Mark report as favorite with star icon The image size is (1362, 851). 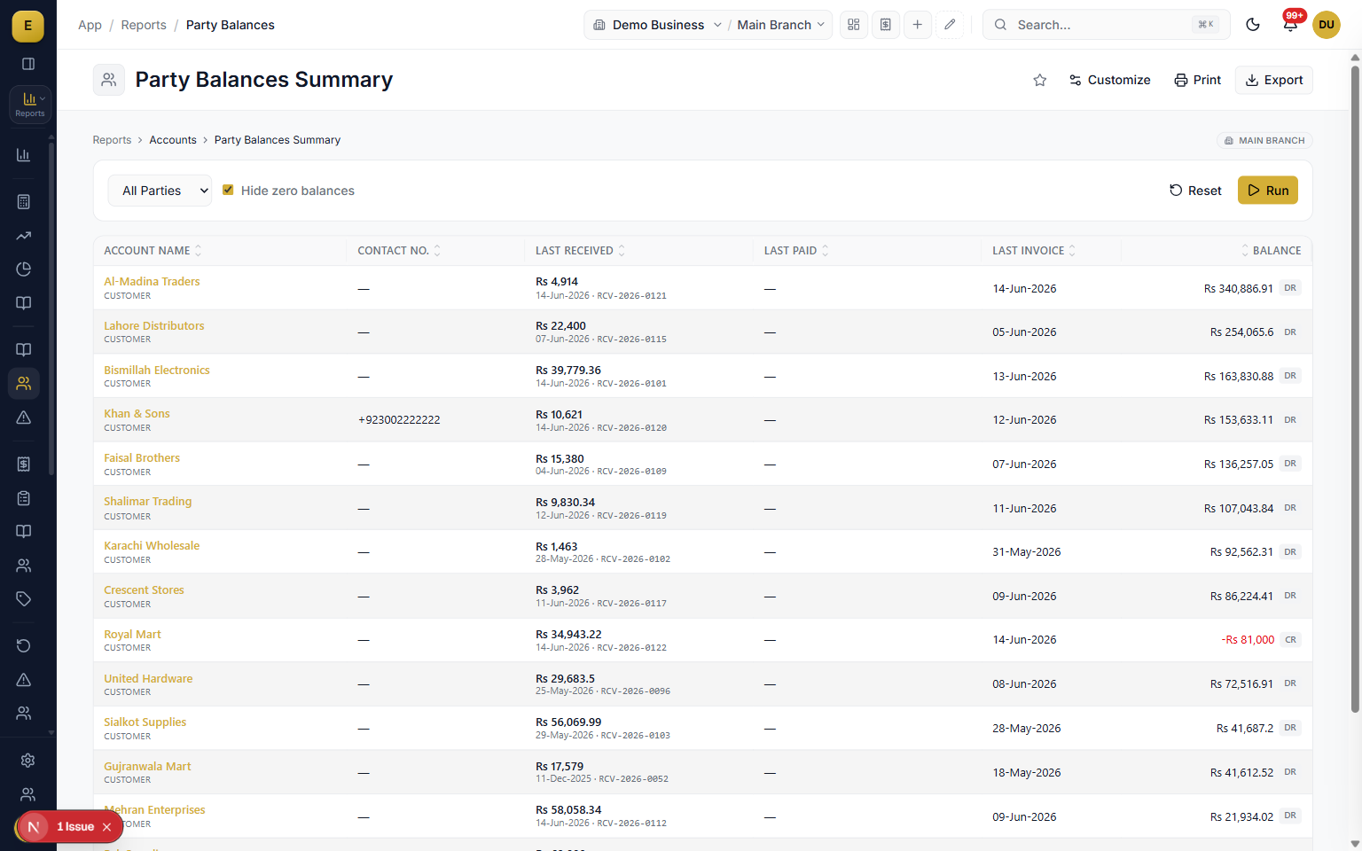point(1040,80)
